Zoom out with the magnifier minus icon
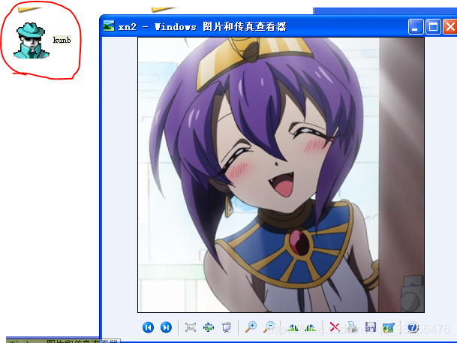 point(269,326)
